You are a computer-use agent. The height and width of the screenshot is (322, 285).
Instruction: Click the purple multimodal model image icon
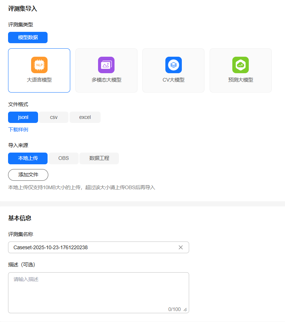pos(106,65)
